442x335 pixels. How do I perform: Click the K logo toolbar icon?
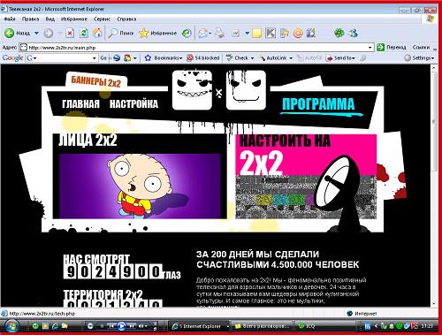271,33
